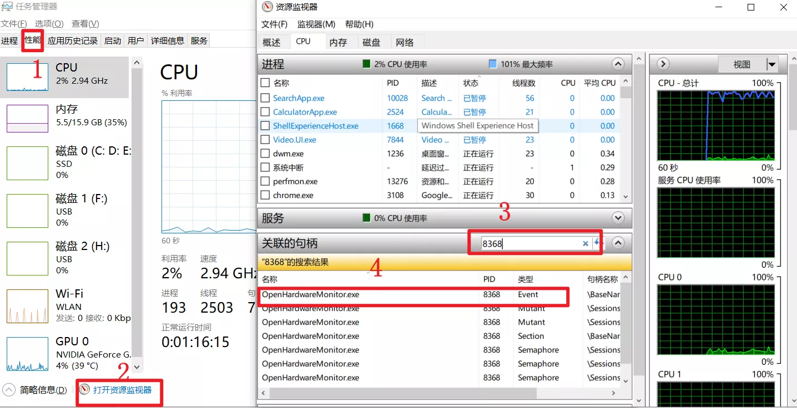This screenshot has height=408, width=797.
Task: Open the 选项(O) menu in Task Manager
Action: point(49,24)
